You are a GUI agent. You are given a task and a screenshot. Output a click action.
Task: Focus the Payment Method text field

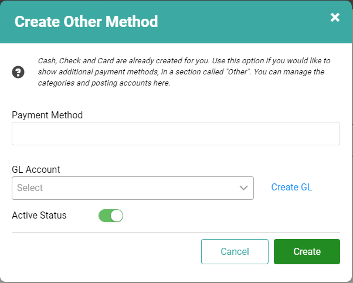176,134
